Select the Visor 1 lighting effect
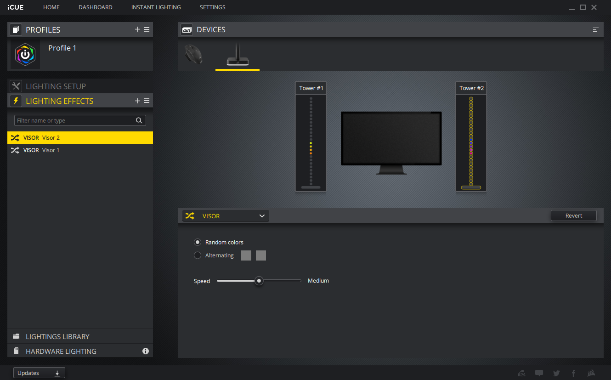Viewport: 611px width, 380px height. click(x=80, y=150)
